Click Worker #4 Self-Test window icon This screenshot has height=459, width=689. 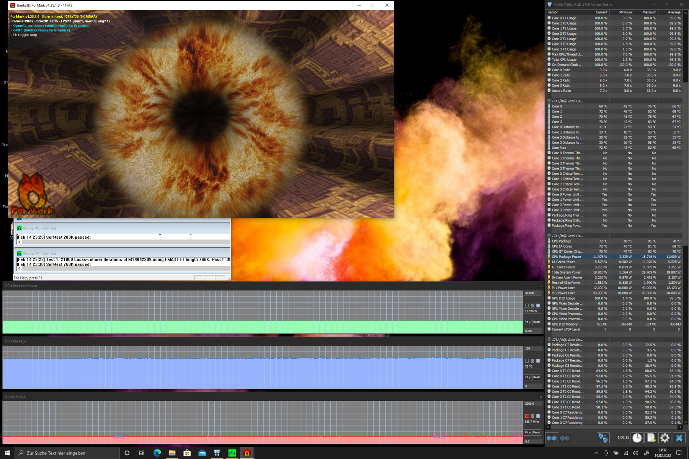(19, 253)
